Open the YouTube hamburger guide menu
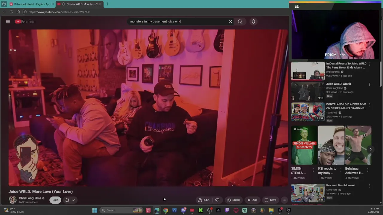Image resolution: width=383 pixels, height=215 pixels. tap(8, 21)
